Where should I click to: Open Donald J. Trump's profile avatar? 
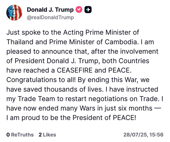tap(14, 13)
